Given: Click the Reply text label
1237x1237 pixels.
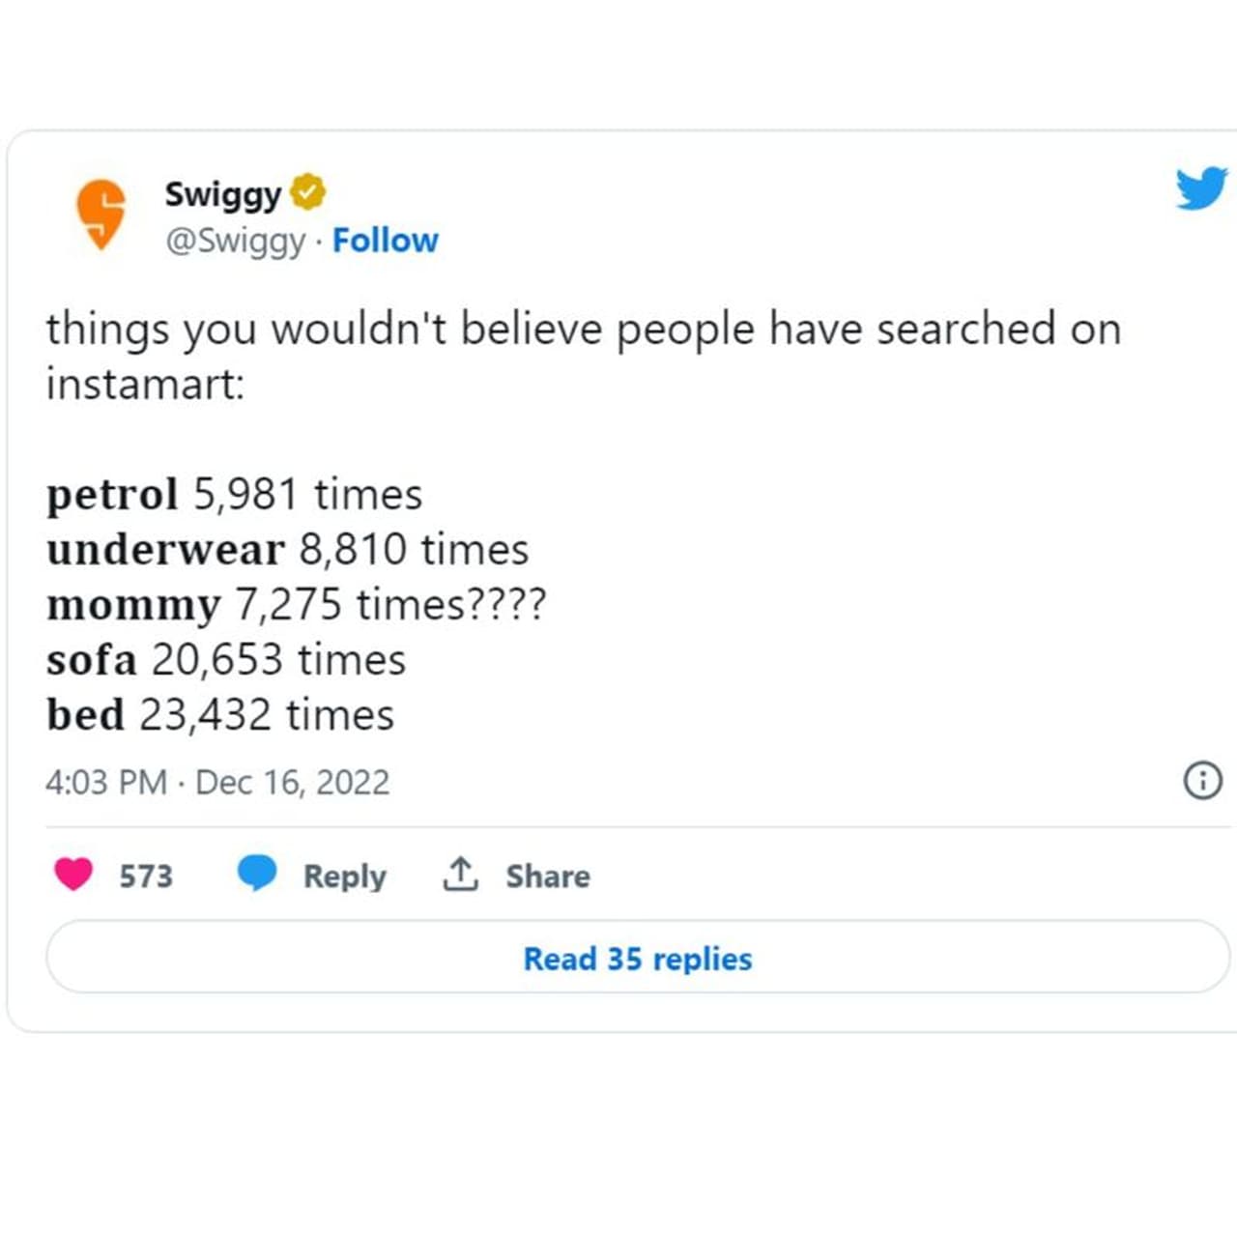Looking at the screenshot, I should click(x=344, y=876).
